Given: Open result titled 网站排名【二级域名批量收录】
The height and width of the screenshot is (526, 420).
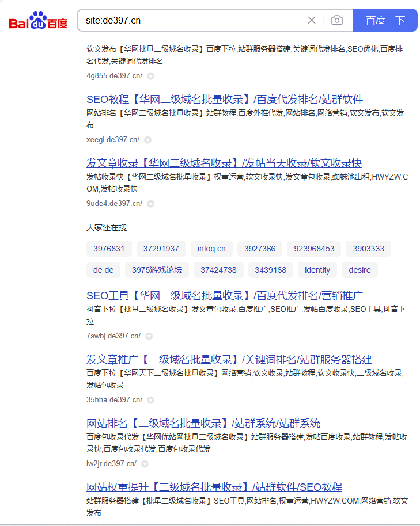Looking at the screenshot, I should tap(203, 424).
